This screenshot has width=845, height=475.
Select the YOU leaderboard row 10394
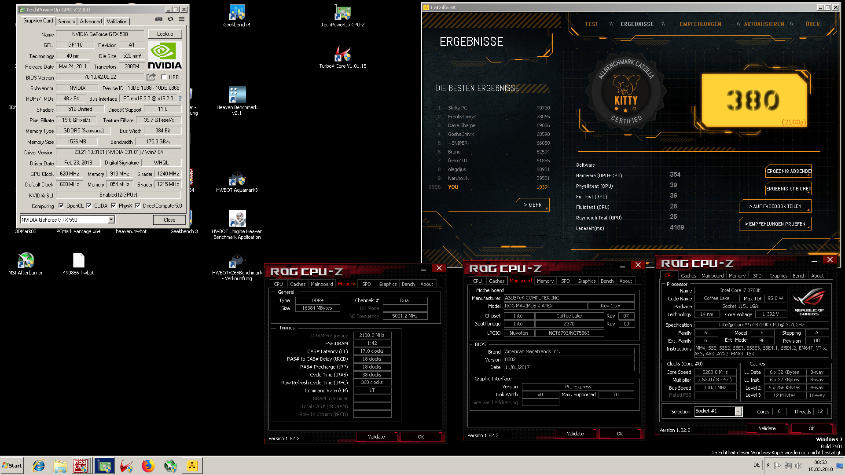pyautogui.click(x=489, y=187)
